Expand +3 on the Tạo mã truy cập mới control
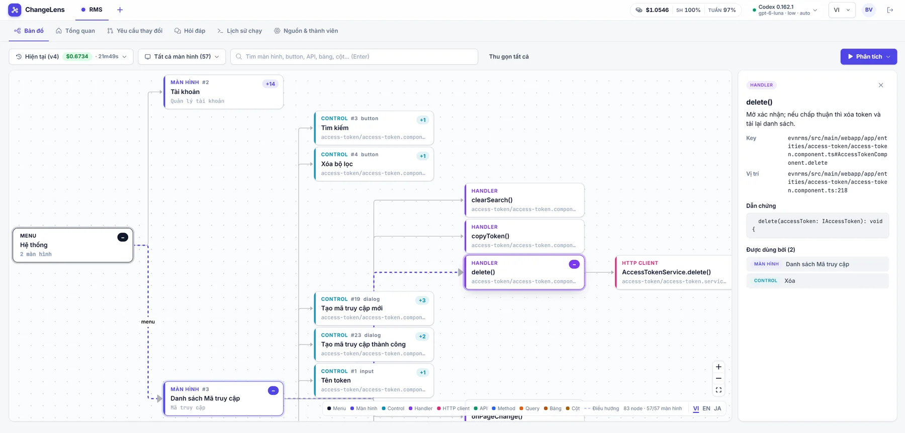The height and width of the screenshot is (433, 905). 422,300
